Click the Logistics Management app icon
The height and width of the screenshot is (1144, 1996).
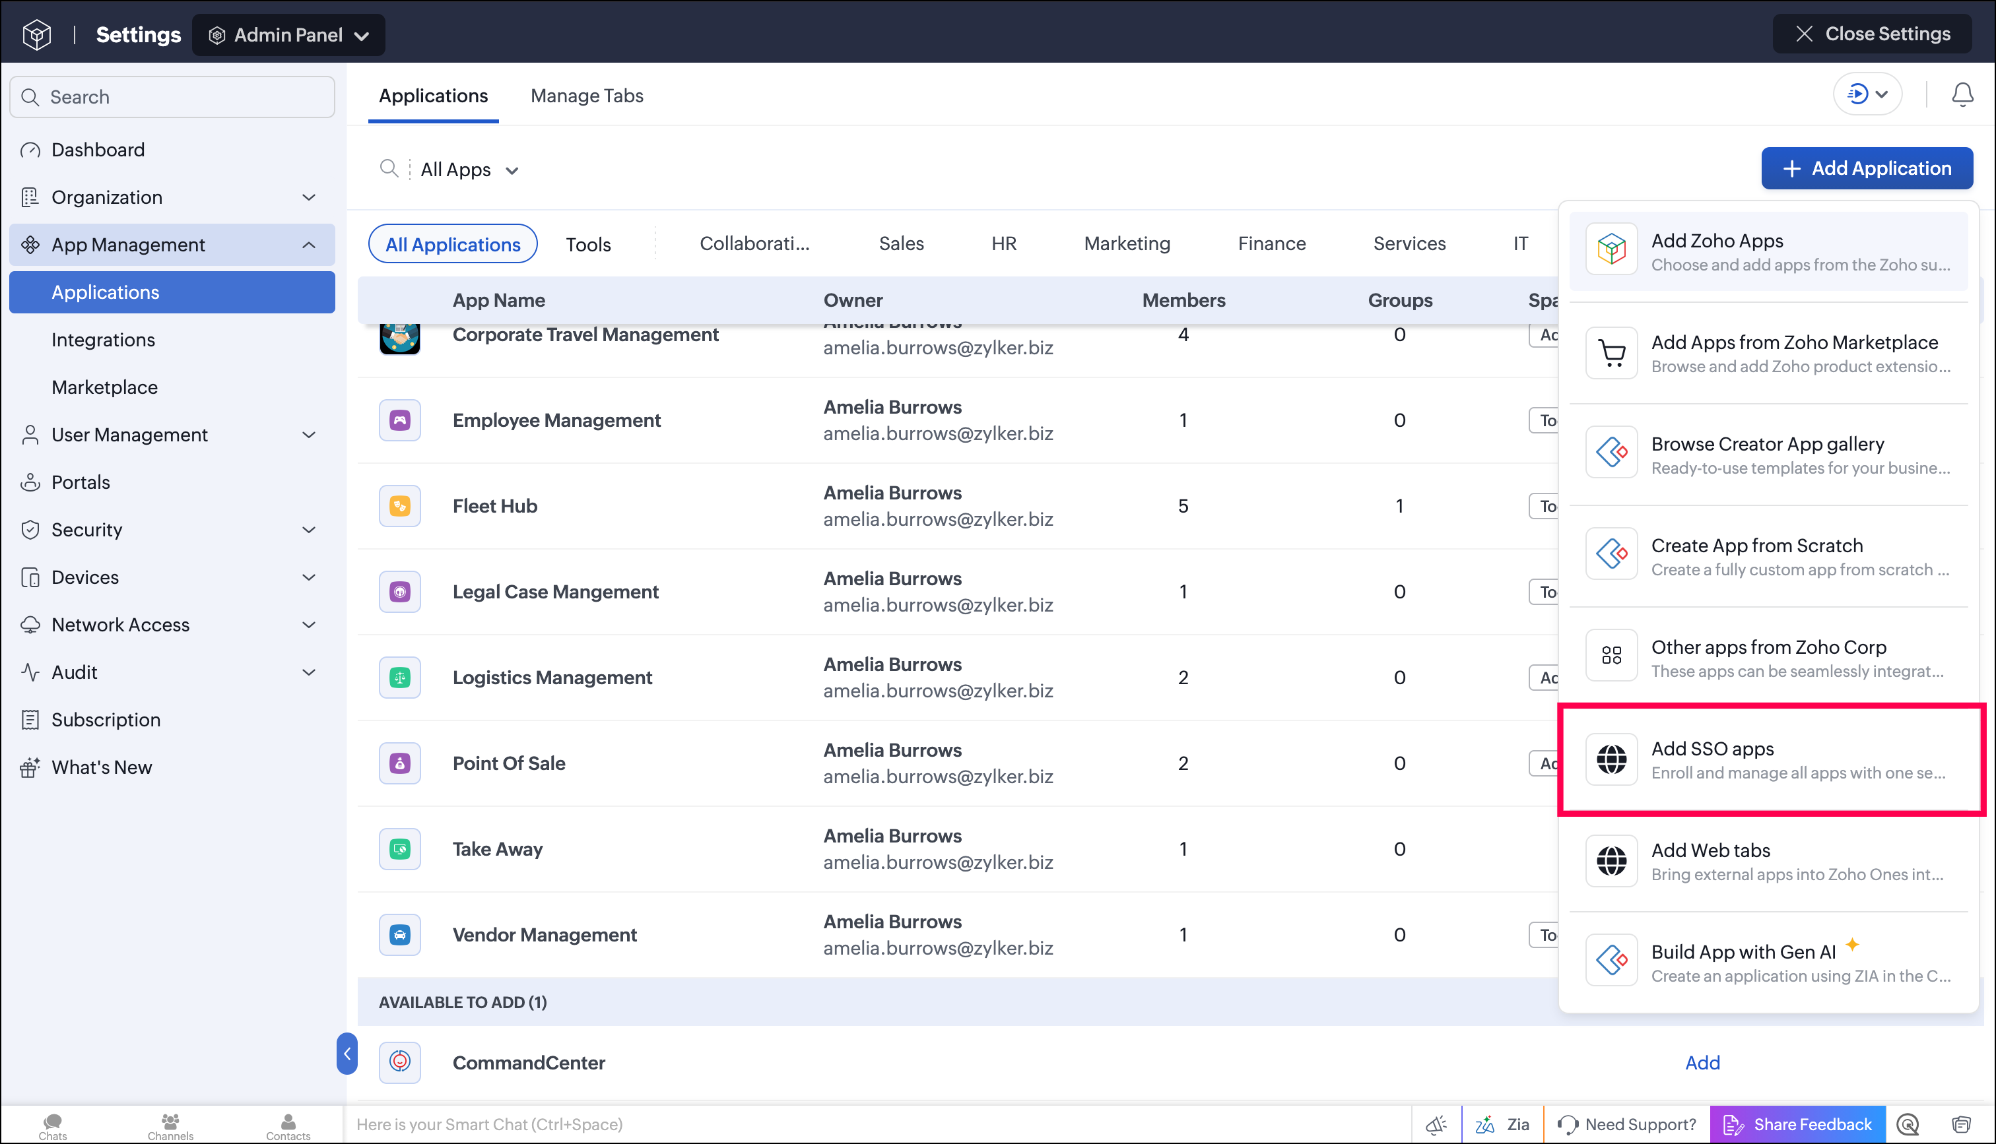point(399,678)
